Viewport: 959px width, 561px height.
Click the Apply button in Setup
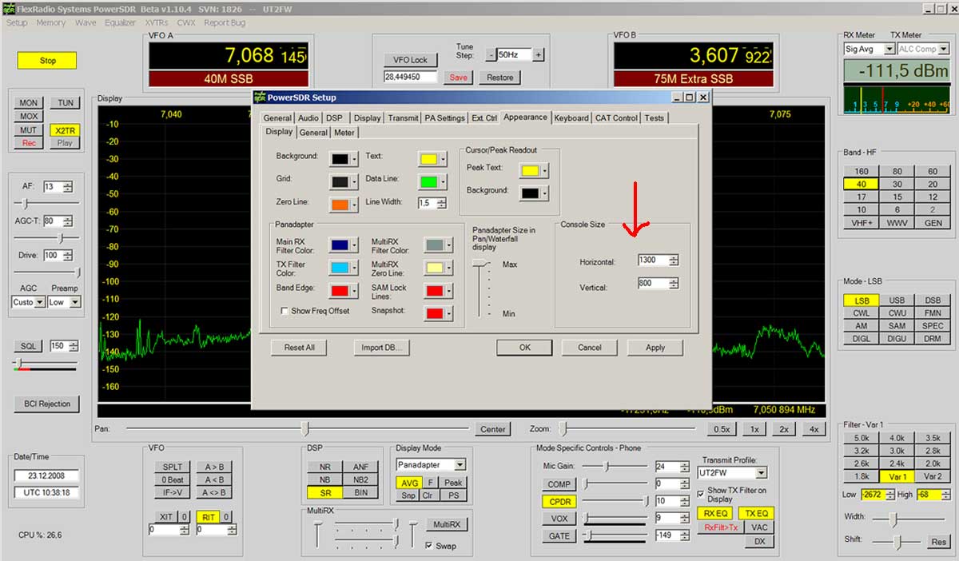tap(655, 348)
